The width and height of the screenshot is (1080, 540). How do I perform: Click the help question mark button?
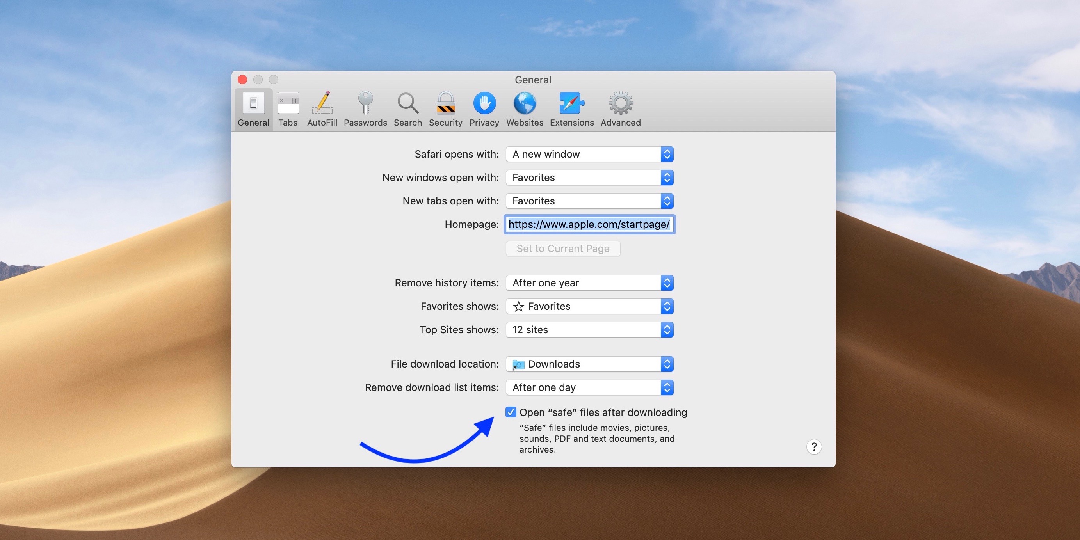pyautogui.click(x=813, y=446)
